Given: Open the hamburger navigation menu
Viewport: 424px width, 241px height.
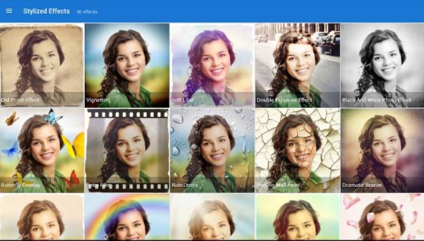Looking at the screenshot, I should click(9, 11).
